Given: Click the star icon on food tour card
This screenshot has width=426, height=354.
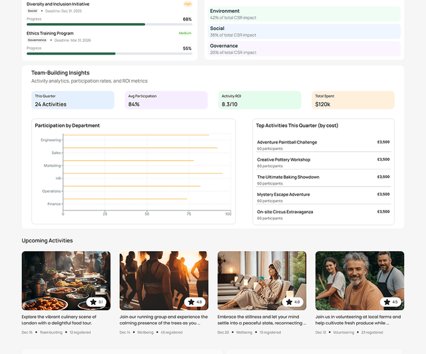Looking at the screenshot, I should 93,302.
